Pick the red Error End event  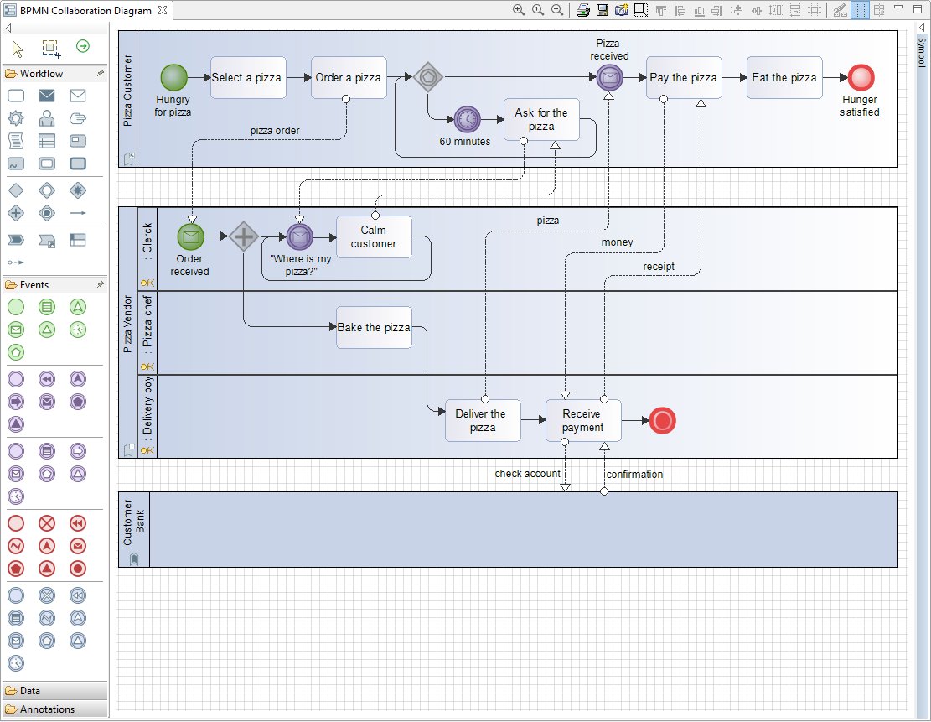pos(16,546)
